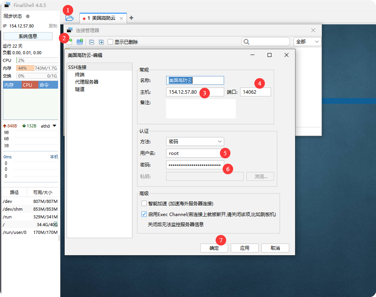Screen dimensions: 376x297
Task: Click the 应用 apply button
Action: click(x=245, y=248)
